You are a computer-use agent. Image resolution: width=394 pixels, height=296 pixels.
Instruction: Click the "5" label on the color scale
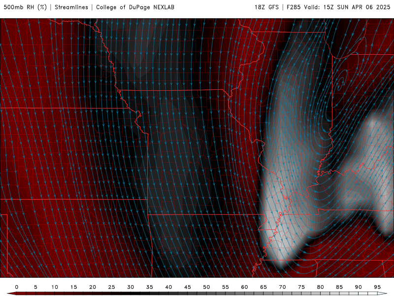35,287
